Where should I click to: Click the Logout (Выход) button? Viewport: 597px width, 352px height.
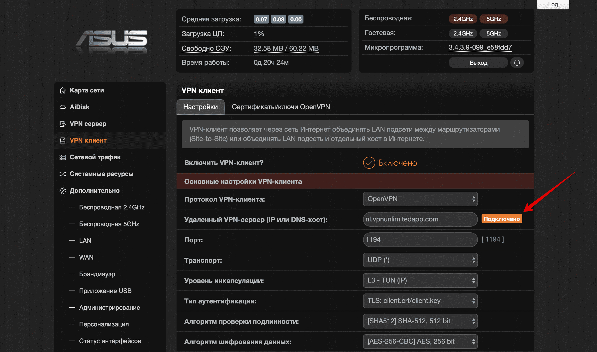[x=478, y=63]
